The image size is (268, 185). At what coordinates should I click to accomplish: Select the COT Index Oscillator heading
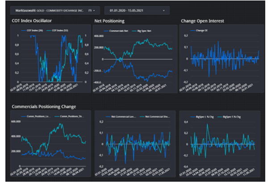pos(32,21)
